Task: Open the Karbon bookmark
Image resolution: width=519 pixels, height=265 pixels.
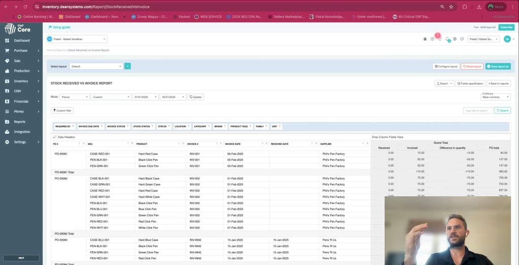Action: pyautogui.click(x=181, y=17)
